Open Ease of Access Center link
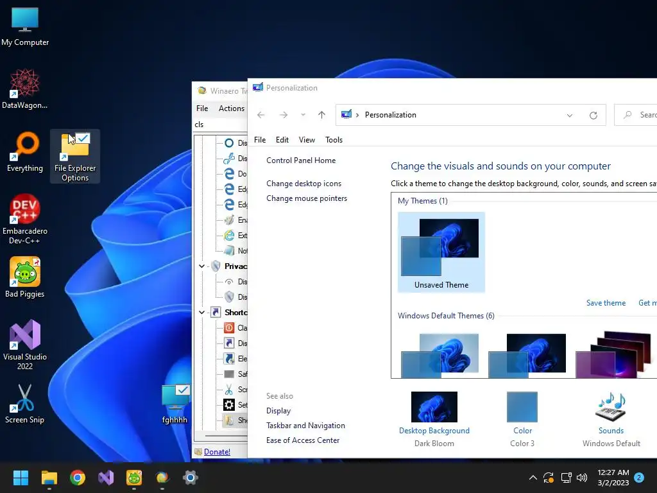 [303, 440]
